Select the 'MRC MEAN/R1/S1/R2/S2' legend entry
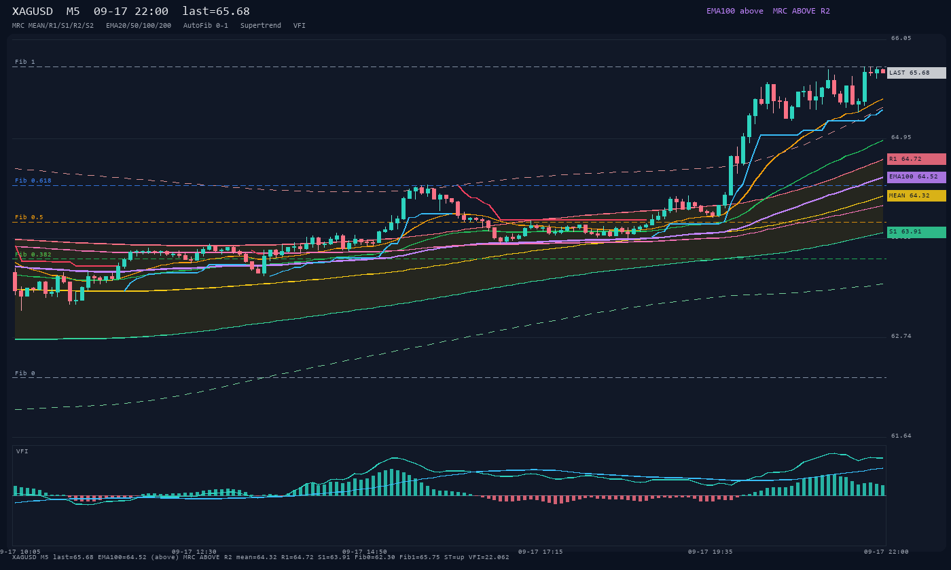951x570 pixels. coord(53,26)
